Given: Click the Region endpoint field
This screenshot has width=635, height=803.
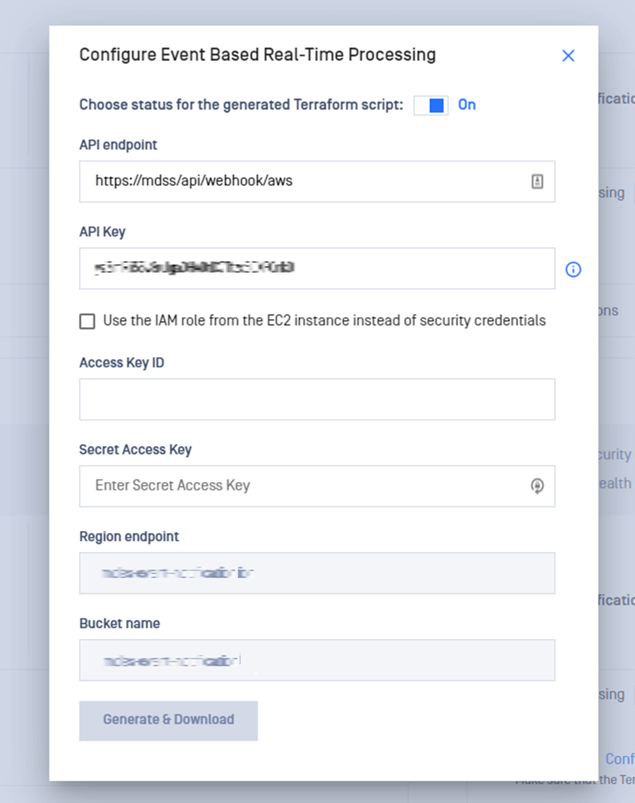Looking at the screenshot, I should tap(317, 573).
